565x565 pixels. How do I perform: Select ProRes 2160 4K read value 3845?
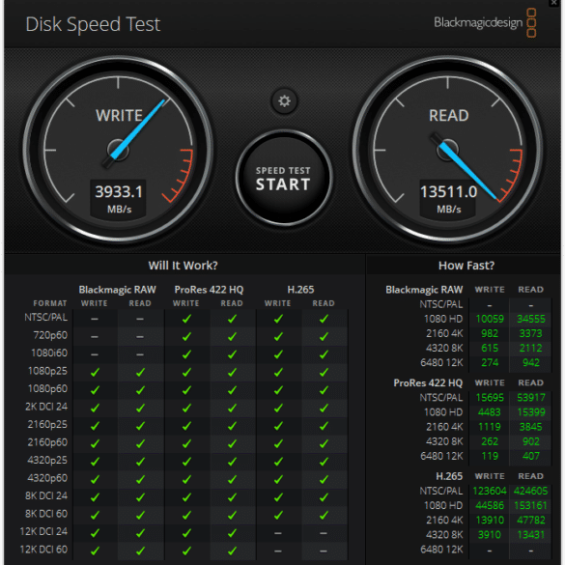coord(531,427)
